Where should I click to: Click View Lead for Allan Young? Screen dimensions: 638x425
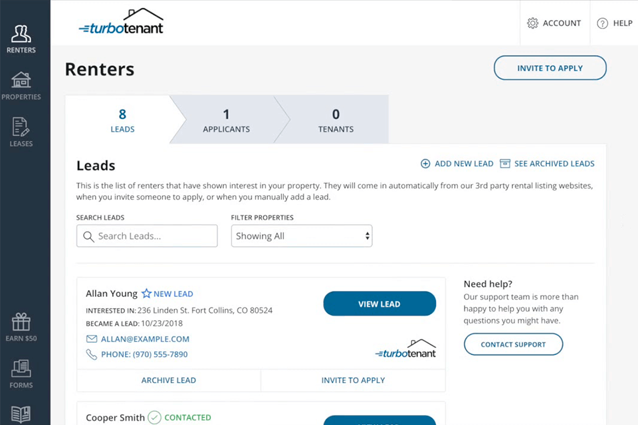coord(379,303)
